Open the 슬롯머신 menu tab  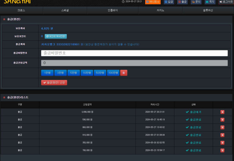click(208, 10)
